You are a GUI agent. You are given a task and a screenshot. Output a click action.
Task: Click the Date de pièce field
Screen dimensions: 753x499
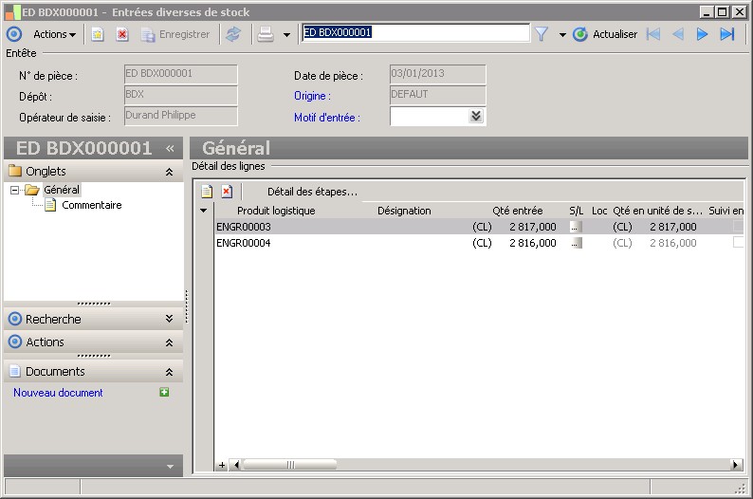click(438, 74)
